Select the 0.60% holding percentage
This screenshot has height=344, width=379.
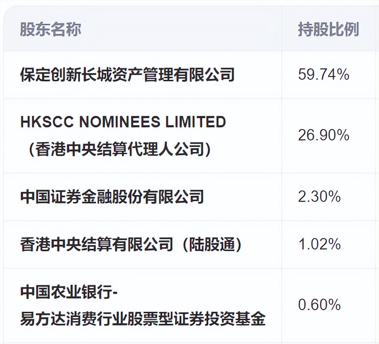tap(319, 305)
